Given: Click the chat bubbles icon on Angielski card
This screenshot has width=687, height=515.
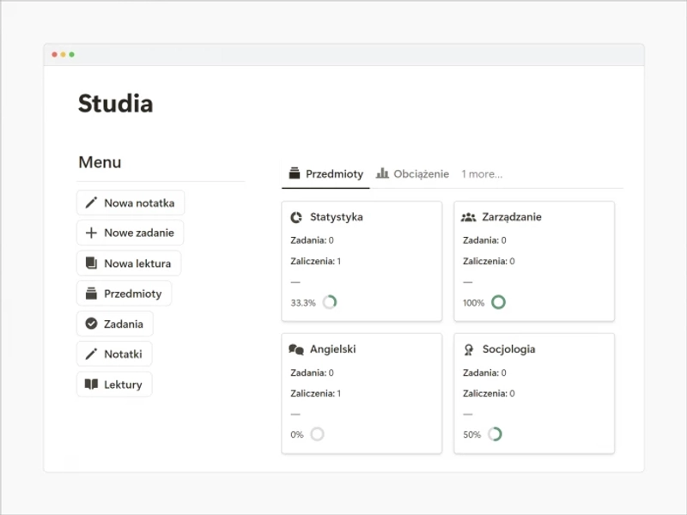Looking at the screenshot, I should click(296, 349).
